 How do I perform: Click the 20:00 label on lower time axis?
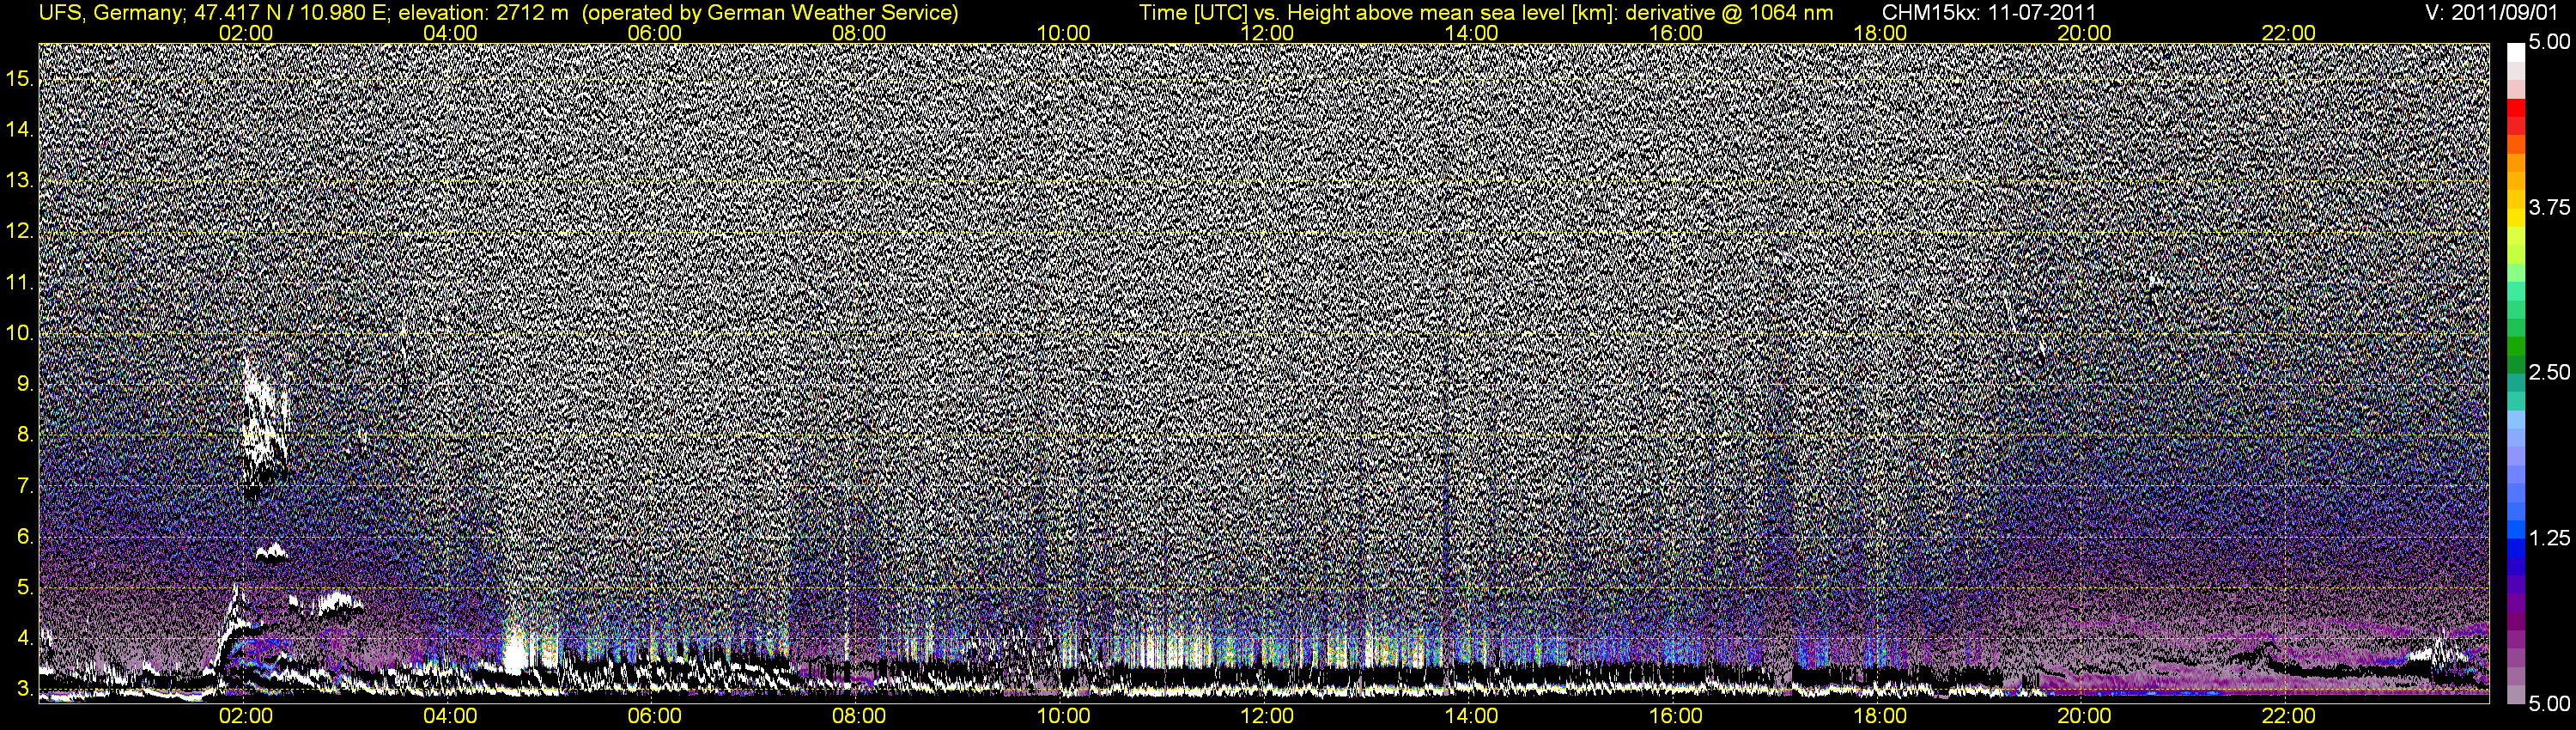coord(2084,716)
